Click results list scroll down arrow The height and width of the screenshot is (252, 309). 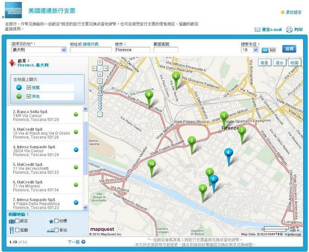point(85,207)
